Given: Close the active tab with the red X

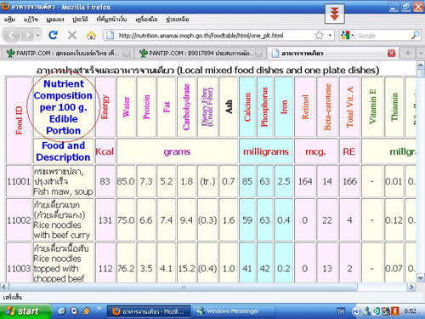Looking at the screenshot, I should coord(392,53).
